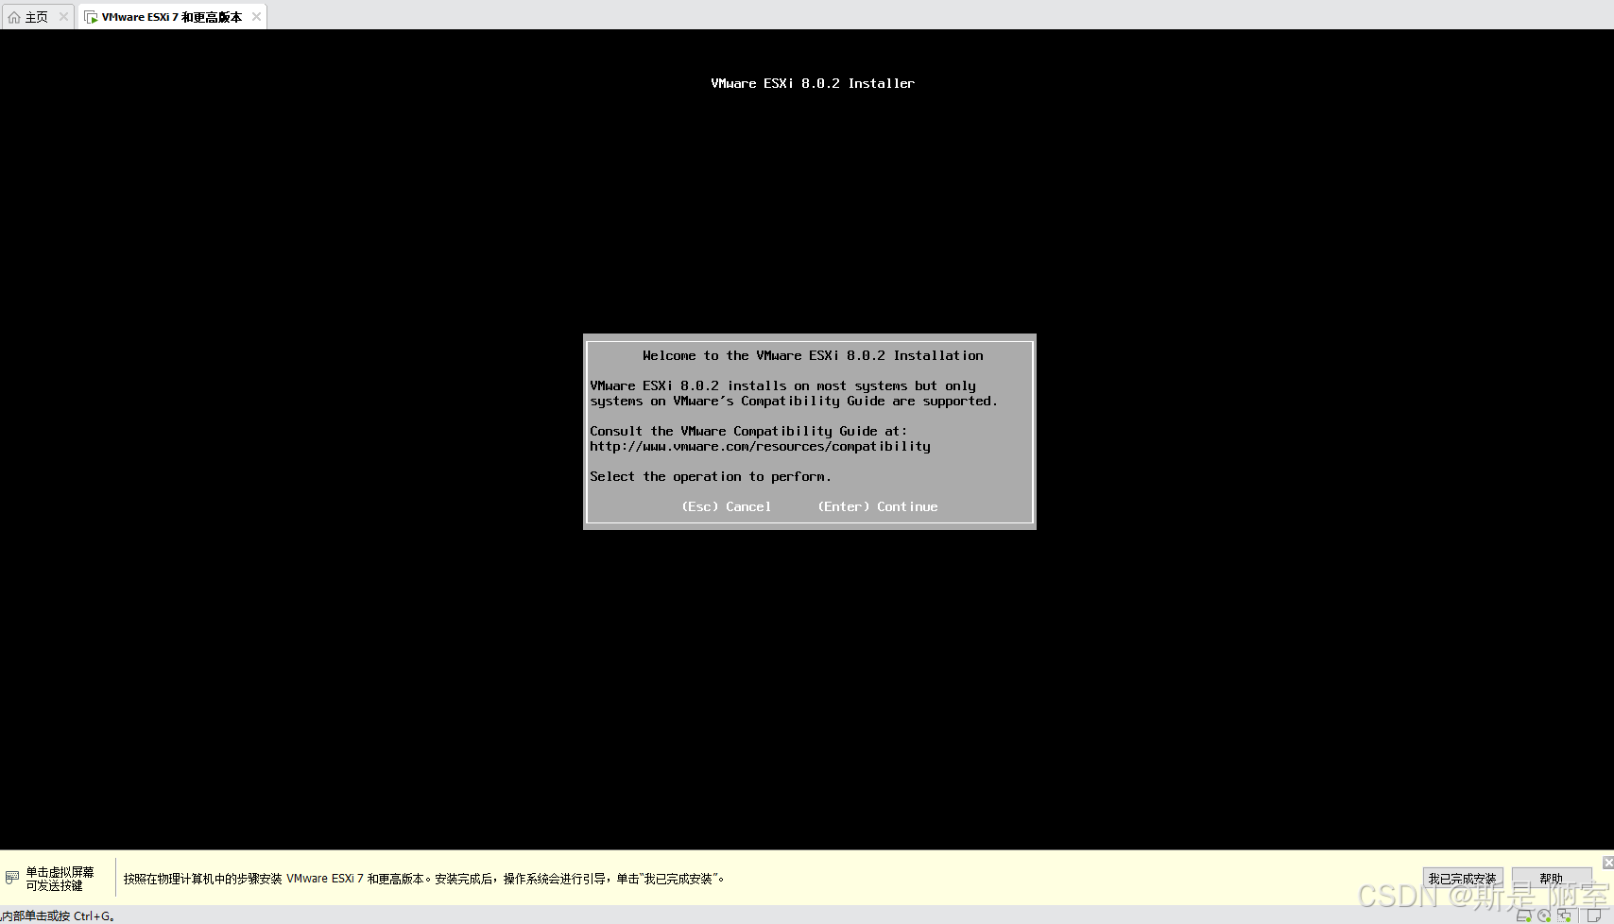Click the Ctrl+G status bar message
The width and height of the screenshot is (1614, 924).
pos(58,916)
